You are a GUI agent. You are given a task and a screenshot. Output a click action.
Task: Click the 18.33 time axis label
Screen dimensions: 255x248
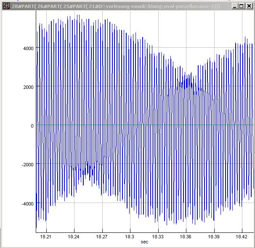(x=157, y=237)
